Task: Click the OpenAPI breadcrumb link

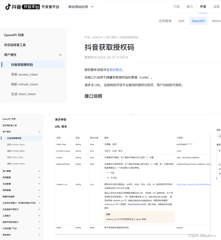Action: pos(98,37)
